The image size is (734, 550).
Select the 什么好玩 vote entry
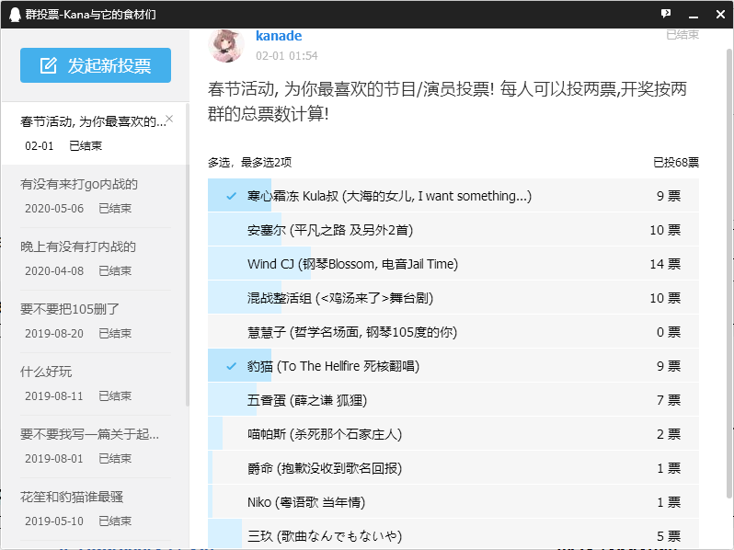coord(46,372)
